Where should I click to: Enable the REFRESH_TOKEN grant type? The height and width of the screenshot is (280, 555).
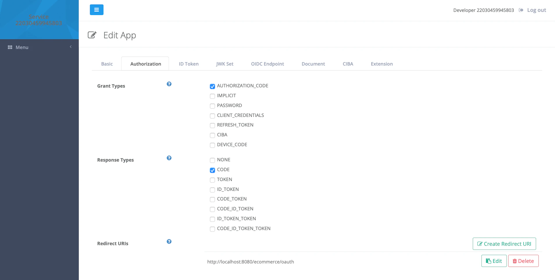point(212,125)
